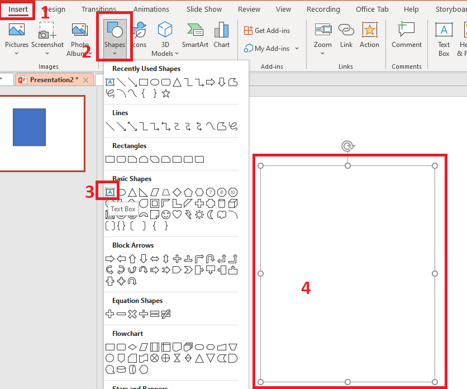
Task: Select the U-Turn Arrow in Block Arrows
Action: coord(210,259)
